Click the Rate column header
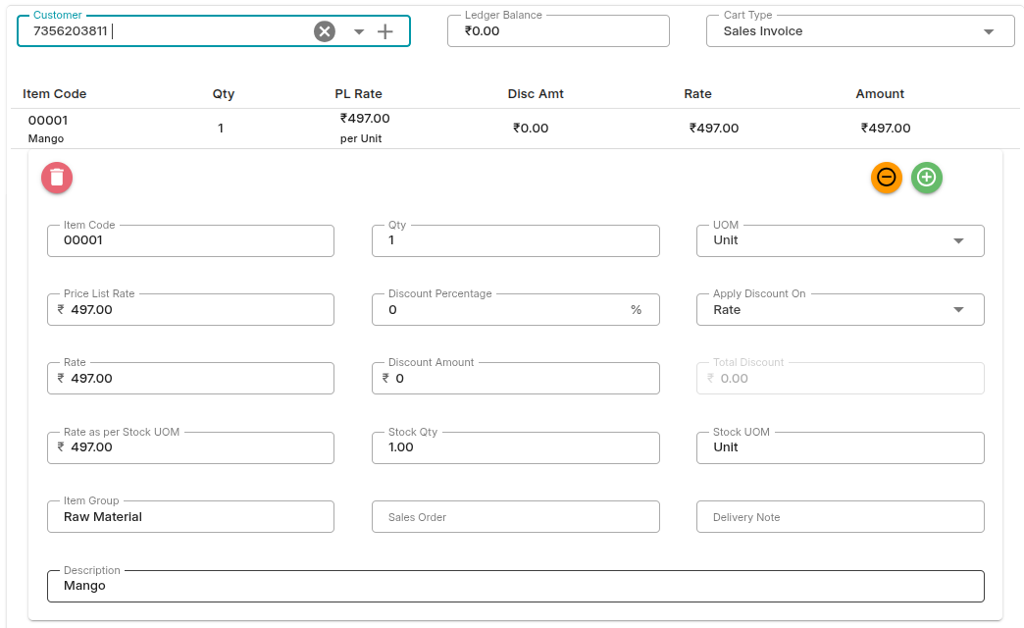This screenshot has height=628, width=1024. click(697, 94)
